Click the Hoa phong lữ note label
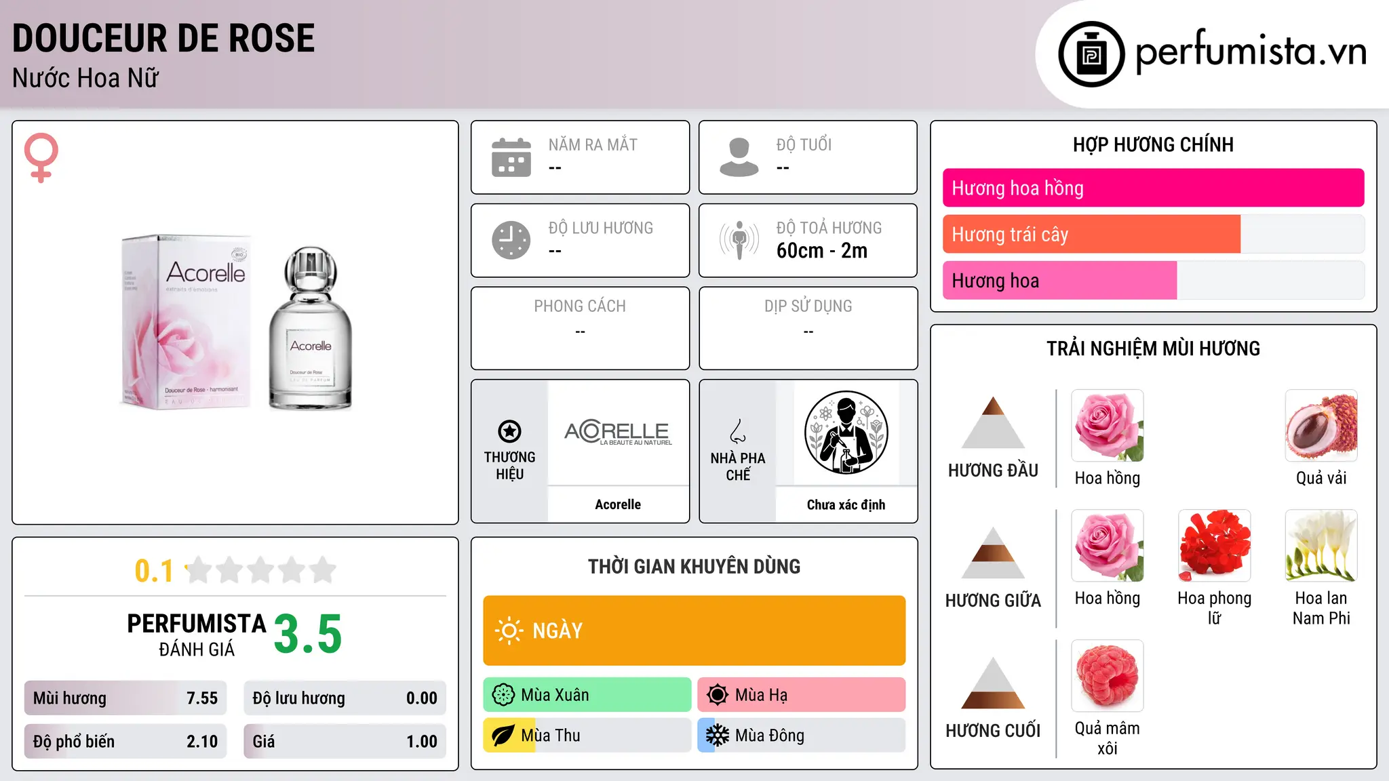1389x781 pixels. point(1214,608)
